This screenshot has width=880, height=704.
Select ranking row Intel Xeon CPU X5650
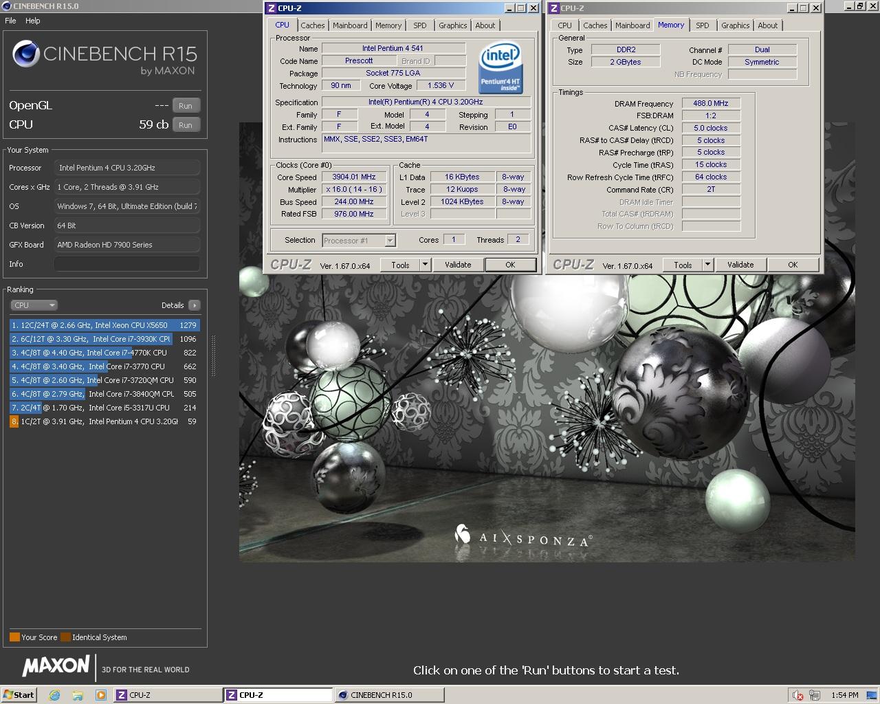point(104,325)
